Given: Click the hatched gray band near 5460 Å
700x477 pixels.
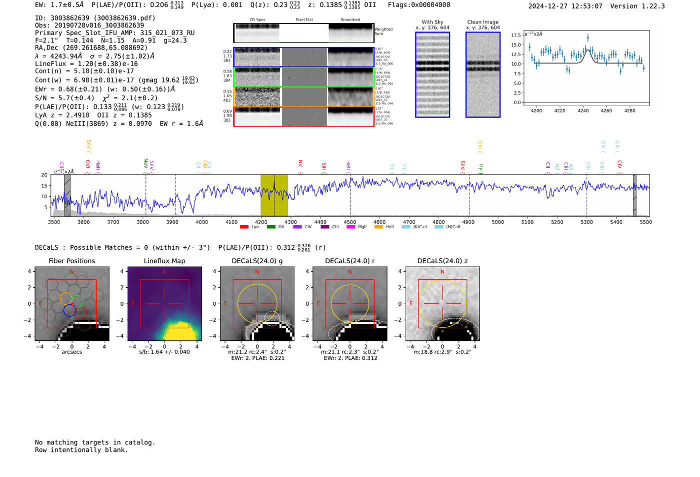Looking at the screenshot, I should [634, 195].
